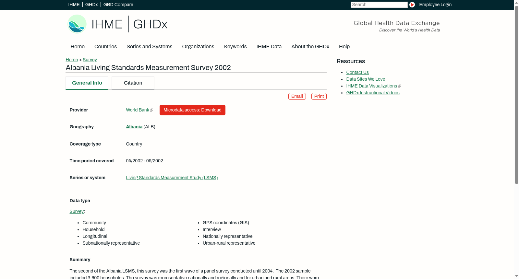This screenshot has width=519, height=279.
Task: Open the Countries menu
Action: pos(105,47)
